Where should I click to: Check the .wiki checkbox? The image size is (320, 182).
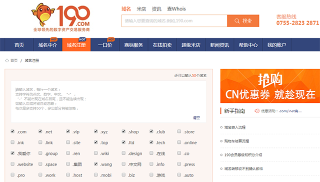coord(95,153)
